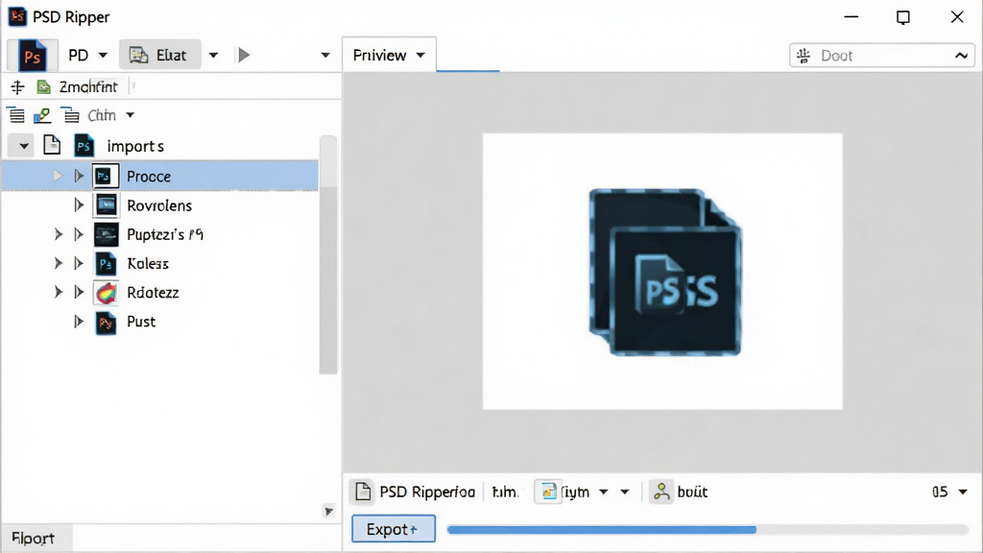
Task: Open the 05 dropdown
Action: point(963,492)
